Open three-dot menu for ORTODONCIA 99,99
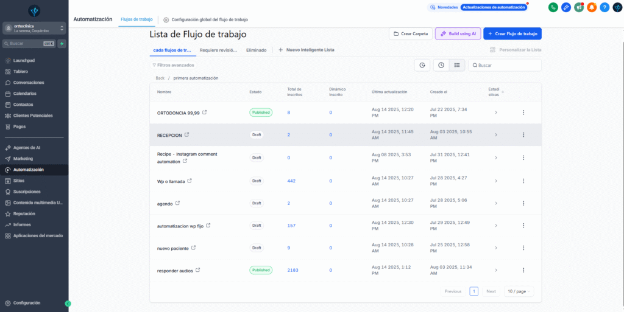The image size is (624, 312). coord(523,113)
